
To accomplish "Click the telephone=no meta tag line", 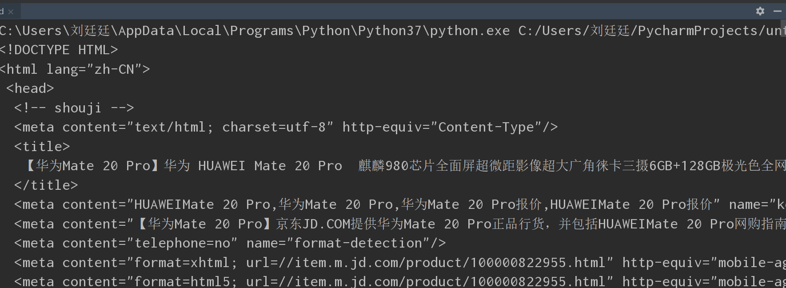I will coord(222,243).
